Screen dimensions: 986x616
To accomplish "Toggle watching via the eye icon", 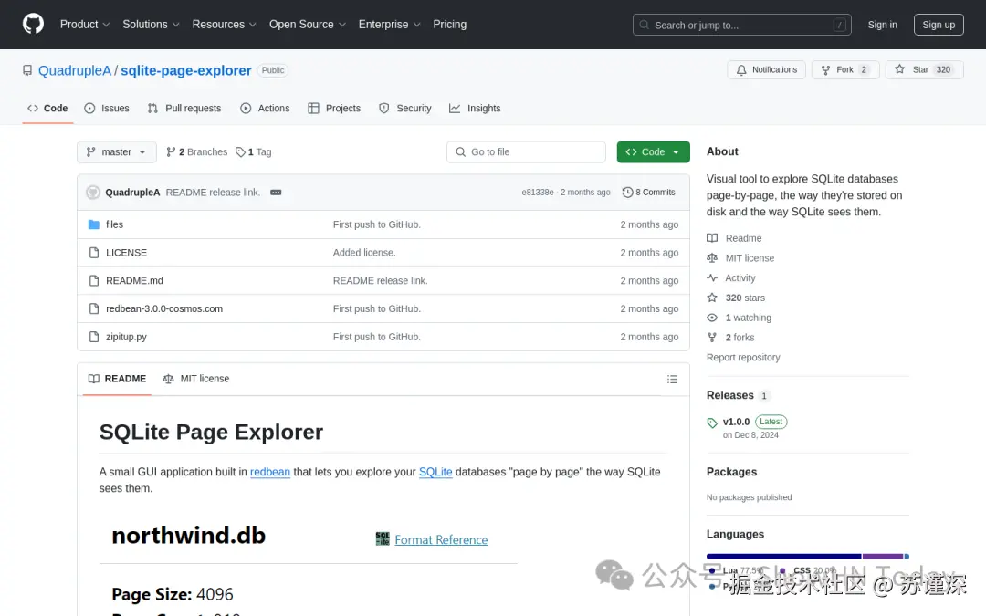I will click(711, 317).
